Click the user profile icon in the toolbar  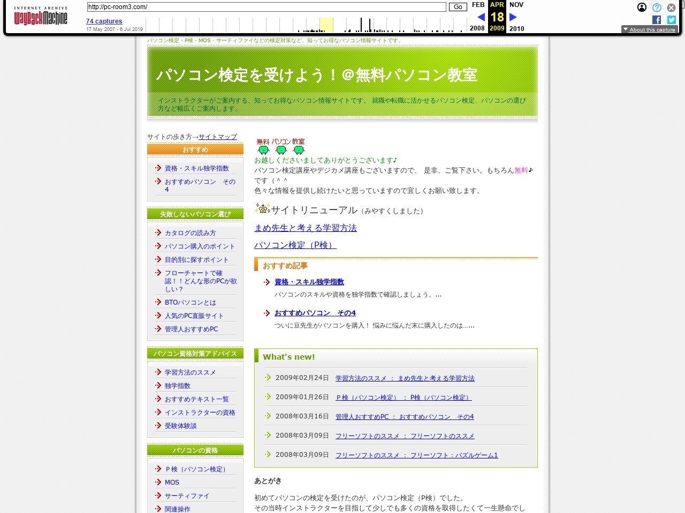point(642,7)
